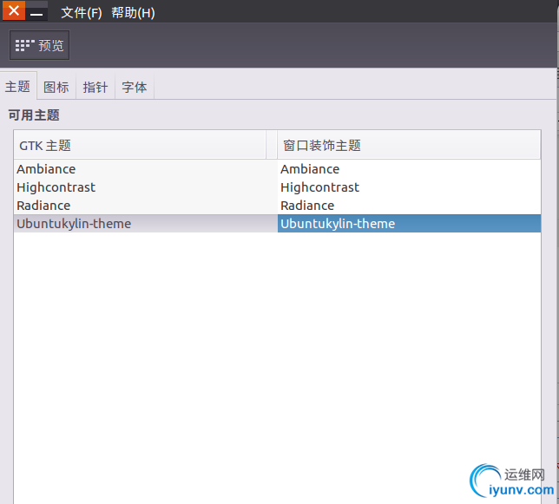The height and width of the screenshot is (504, 559).
Task: Select Ambiance in the window decoration column
Action: pos(409,169)
